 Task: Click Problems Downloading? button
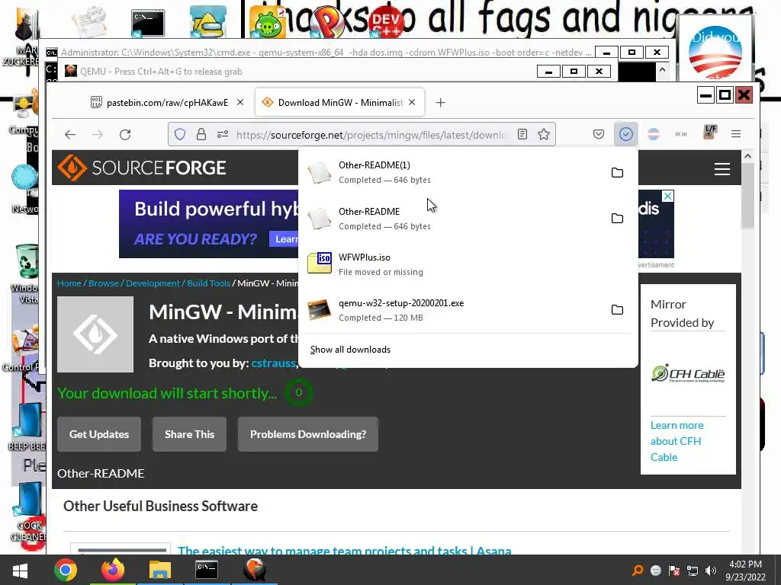coord(308,434)
